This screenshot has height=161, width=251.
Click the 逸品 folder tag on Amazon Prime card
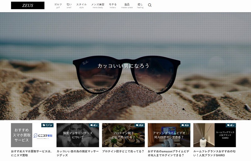click(185, 125)
